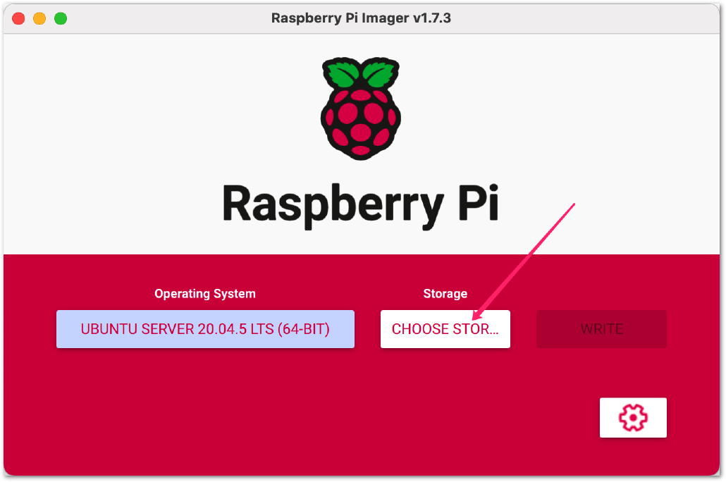Click the Operating System label
This screenshot has width=726, height=482.
click(205, 294)
